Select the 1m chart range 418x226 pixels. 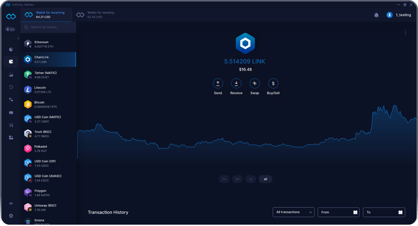click(224, 179)
